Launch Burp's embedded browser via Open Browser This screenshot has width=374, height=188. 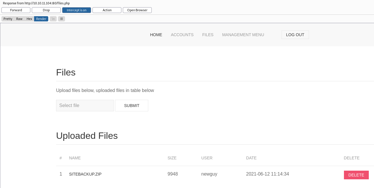(x=137, y=10)
